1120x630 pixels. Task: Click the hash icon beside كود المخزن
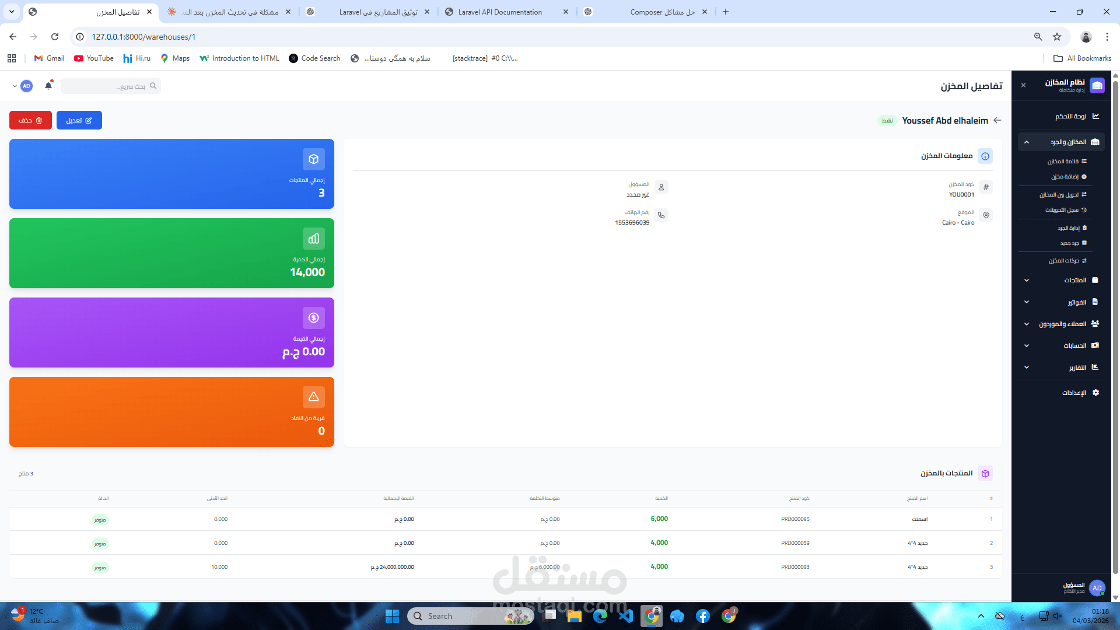(986, 187)
